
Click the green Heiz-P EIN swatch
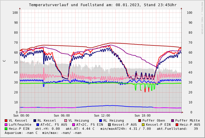[x=6, y=129]
